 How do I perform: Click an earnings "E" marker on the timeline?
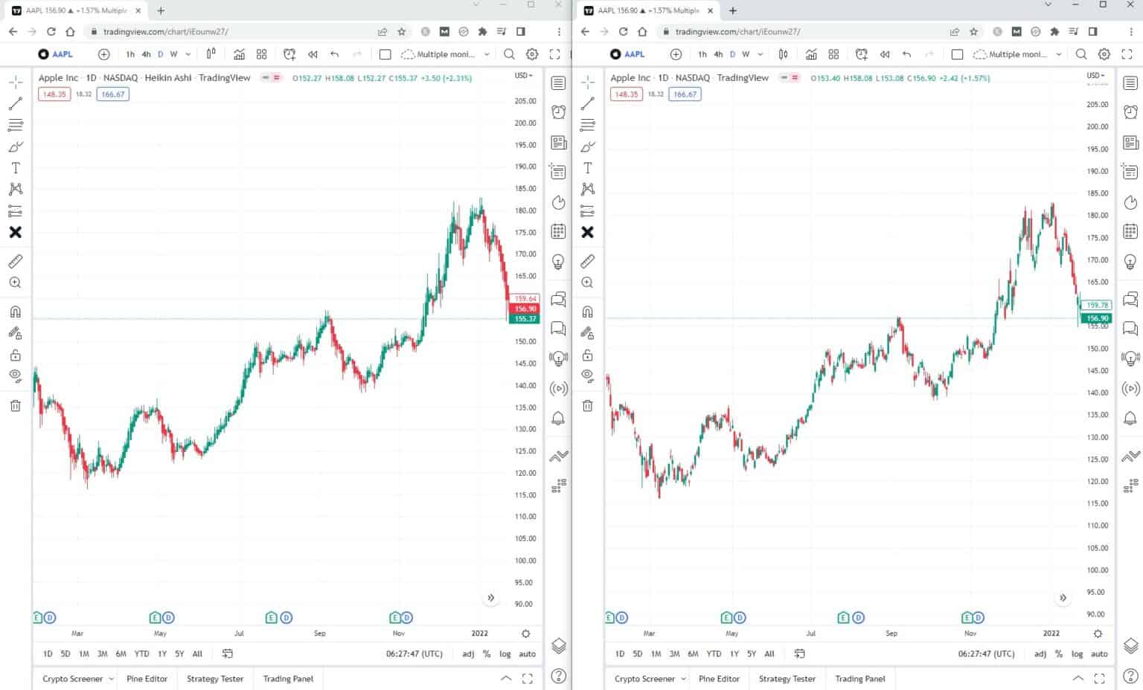pos(36,617)
